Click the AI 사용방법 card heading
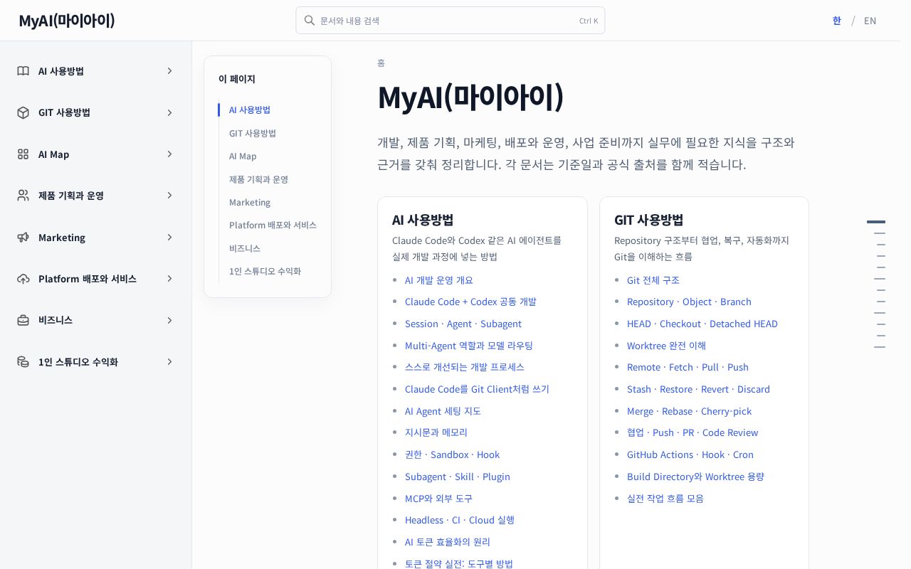Screen dimensions: 911x569 (x=423, y=220)
